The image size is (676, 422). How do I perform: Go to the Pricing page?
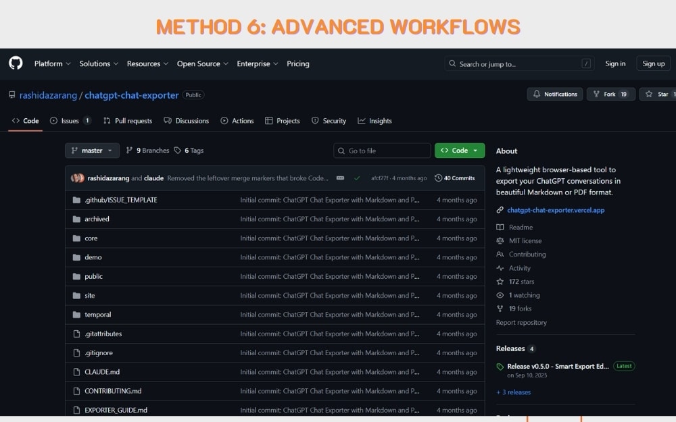298,63
